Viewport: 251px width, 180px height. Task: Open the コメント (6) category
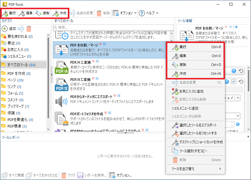(12, 100)
